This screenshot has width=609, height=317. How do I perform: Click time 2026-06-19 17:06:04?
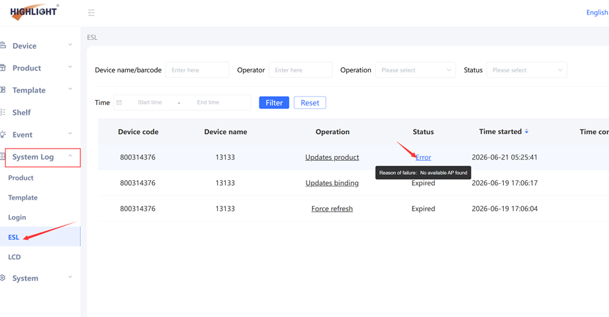click(505, 209)
